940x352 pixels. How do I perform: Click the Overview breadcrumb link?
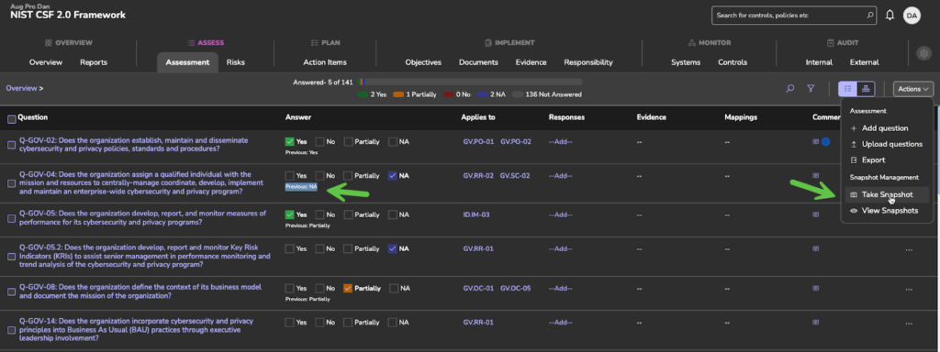[x=22, y=88]
